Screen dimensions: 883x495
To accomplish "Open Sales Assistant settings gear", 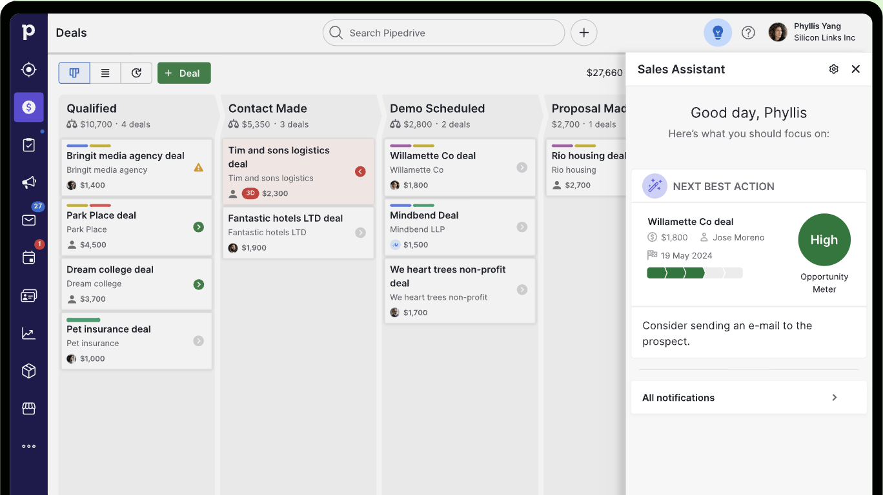I will (x=834, y=69).
